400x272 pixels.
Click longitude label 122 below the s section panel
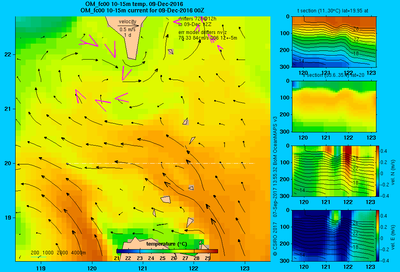click(348, 138)
